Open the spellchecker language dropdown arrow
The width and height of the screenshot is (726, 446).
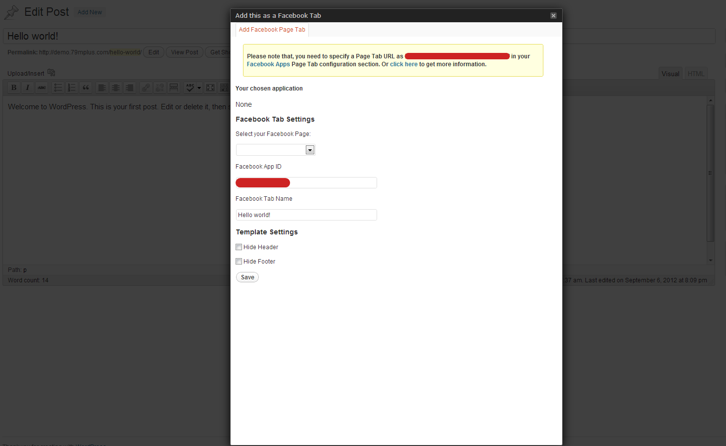coord(199,88)
